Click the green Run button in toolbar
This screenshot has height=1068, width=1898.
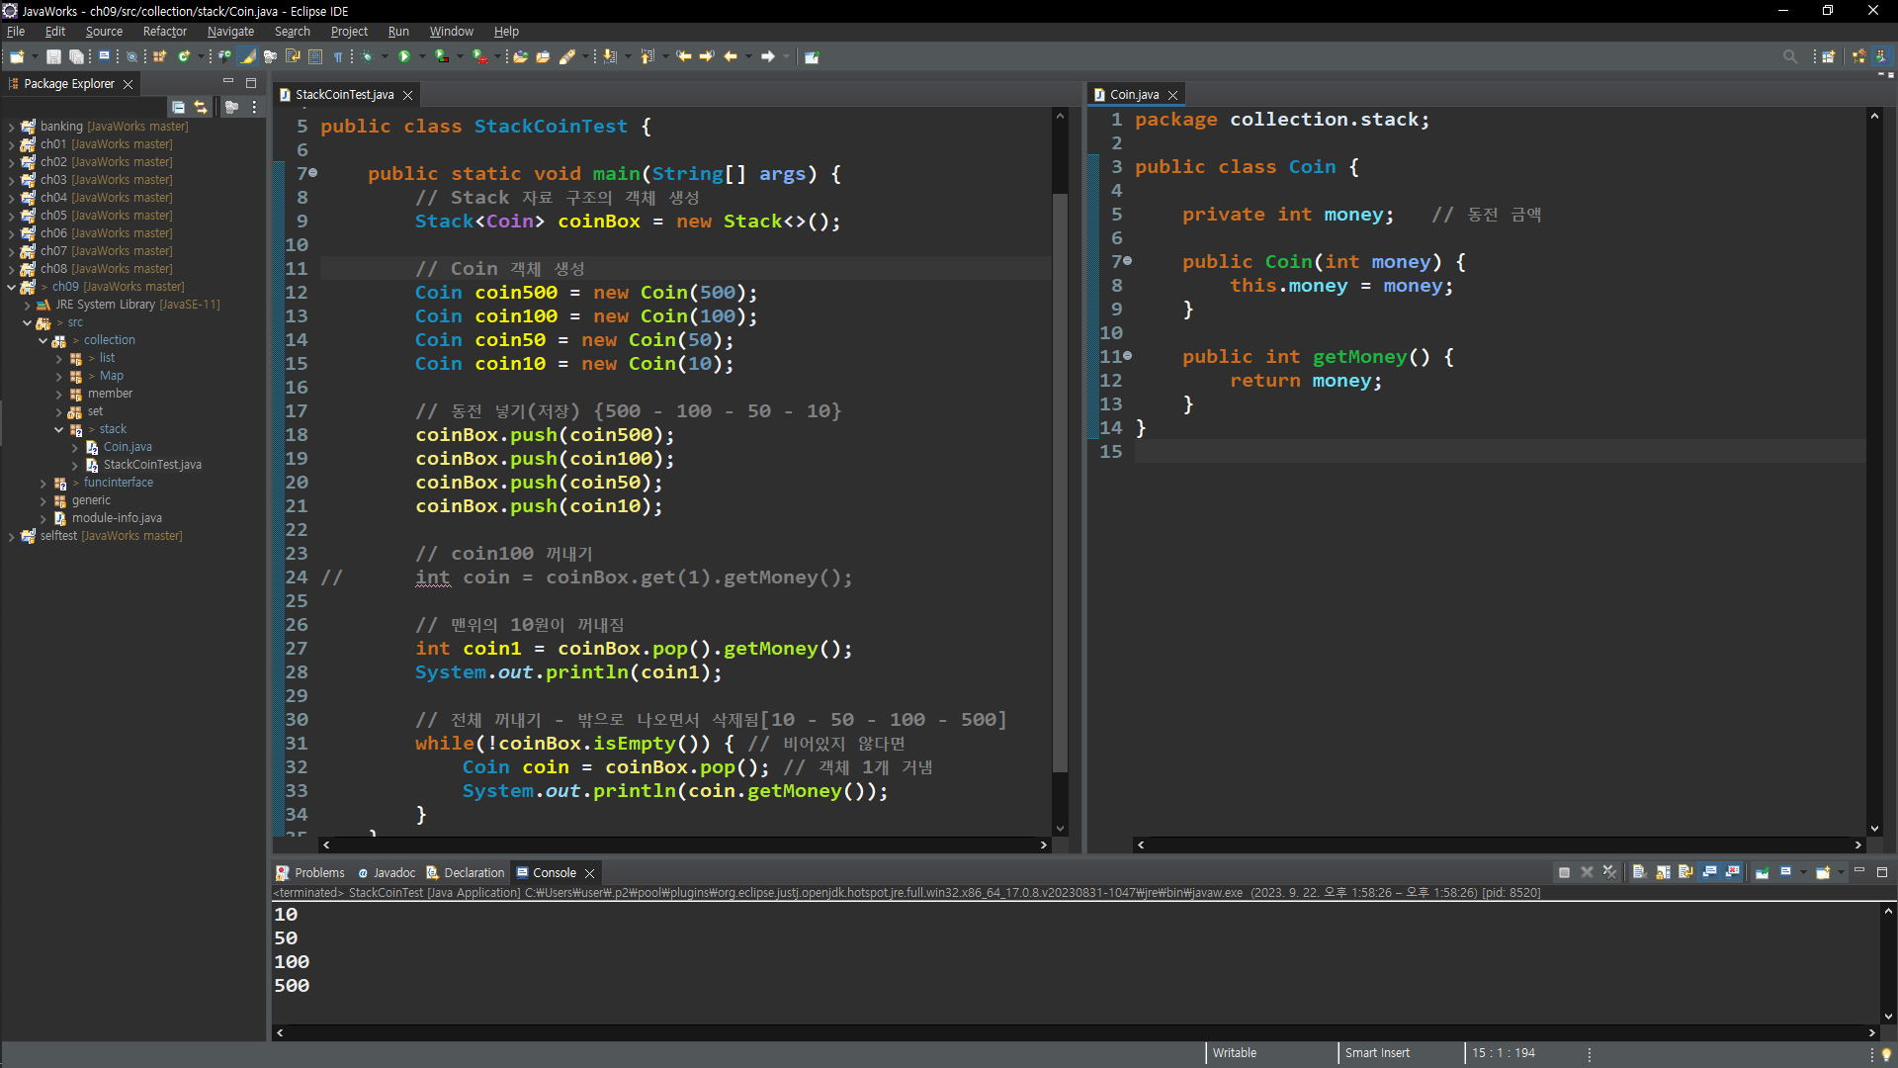pyautogui.click(x=403, y=56)
